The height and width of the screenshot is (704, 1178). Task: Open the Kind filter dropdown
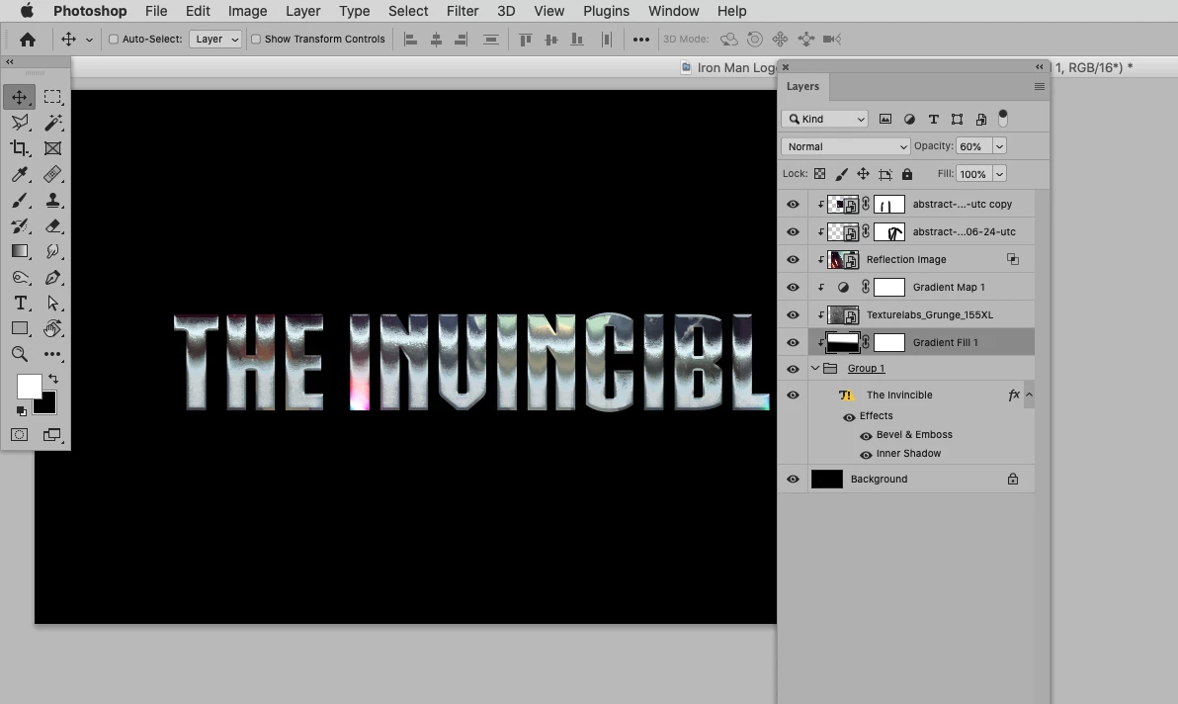(x=825, y=119)
